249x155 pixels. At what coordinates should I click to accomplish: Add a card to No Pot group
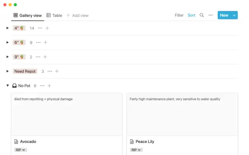point(49,86)
